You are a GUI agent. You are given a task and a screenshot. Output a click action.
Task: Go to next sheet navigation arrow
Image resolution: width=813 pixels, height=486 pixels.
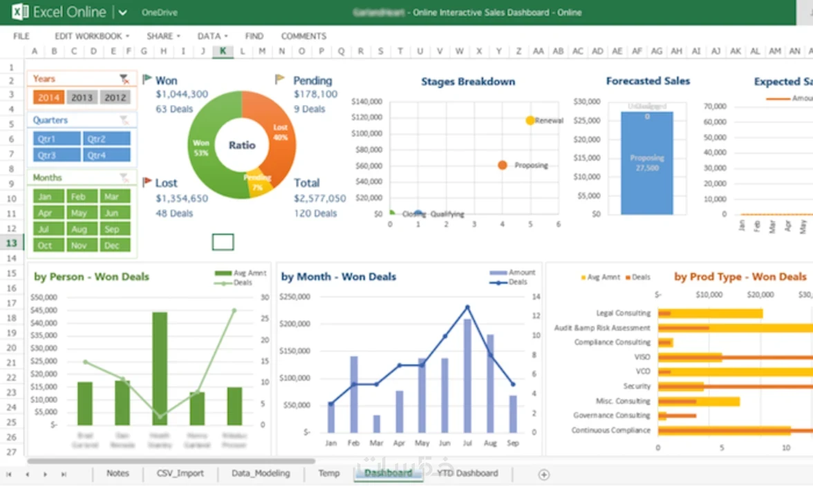(45, 474)
